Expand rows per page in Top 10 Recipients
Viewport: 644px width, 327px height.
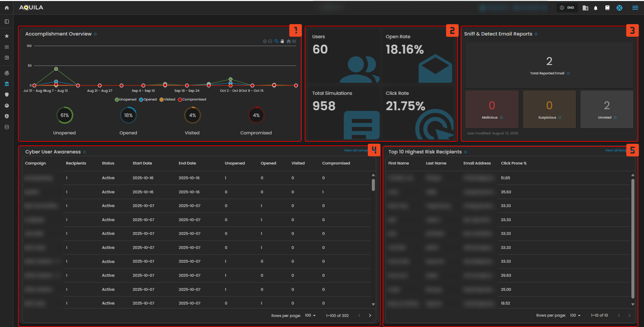[x=575, y=316]
